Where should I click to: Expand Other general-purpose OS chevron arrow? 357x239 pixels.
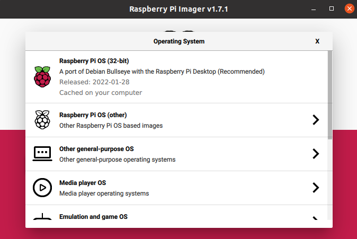tap(316, 154)
